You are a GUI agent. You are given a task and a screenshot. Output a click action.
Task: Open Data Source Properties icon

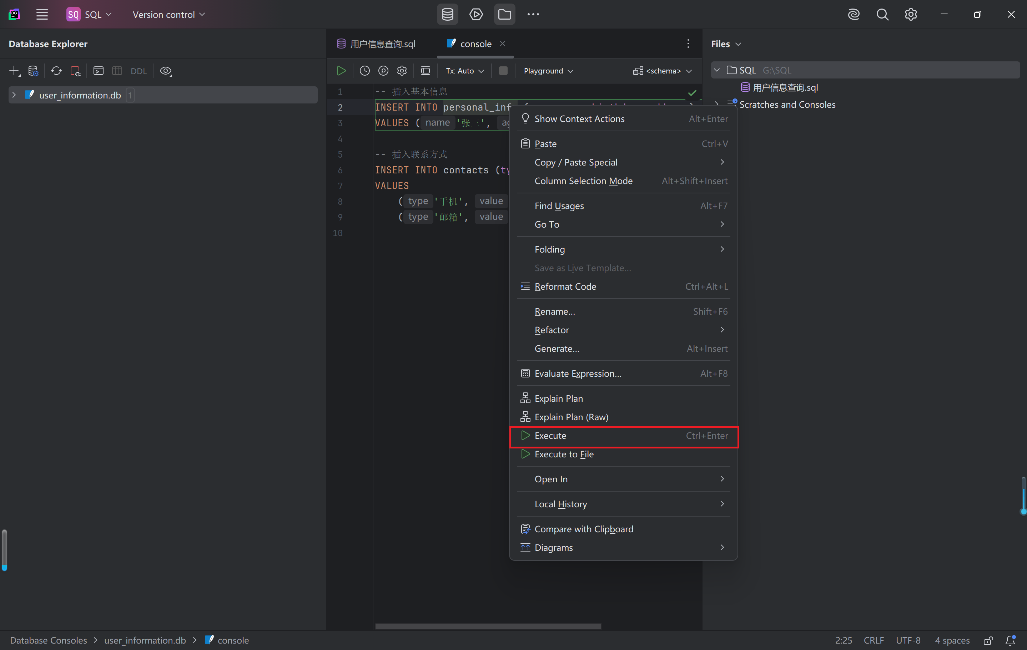click(33, 71)
